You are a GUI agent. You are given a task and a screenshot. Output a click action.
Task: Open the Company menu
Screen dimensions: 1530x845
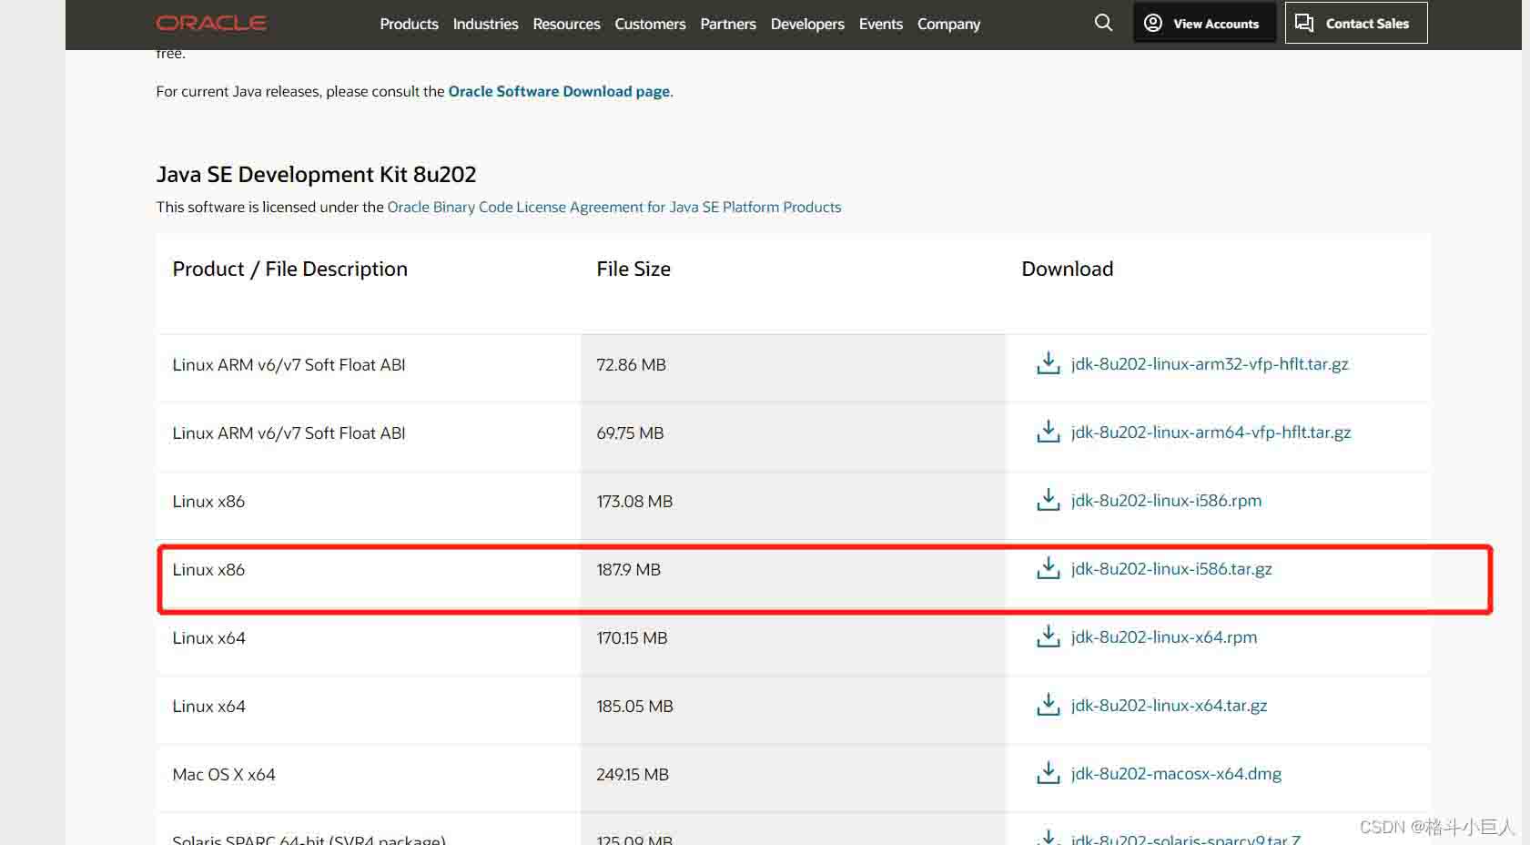948,24
